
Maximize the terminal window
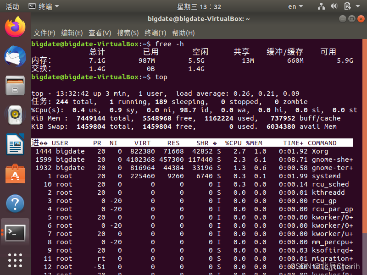[352, 19]
